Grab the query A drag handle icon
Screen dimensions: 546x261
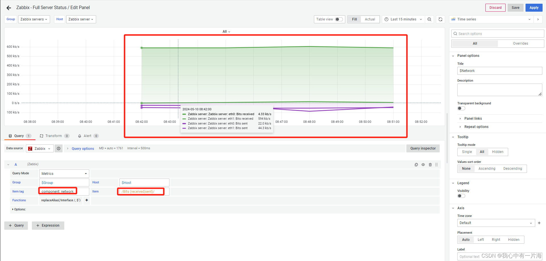pyautogui.click(x=437, y=165)
